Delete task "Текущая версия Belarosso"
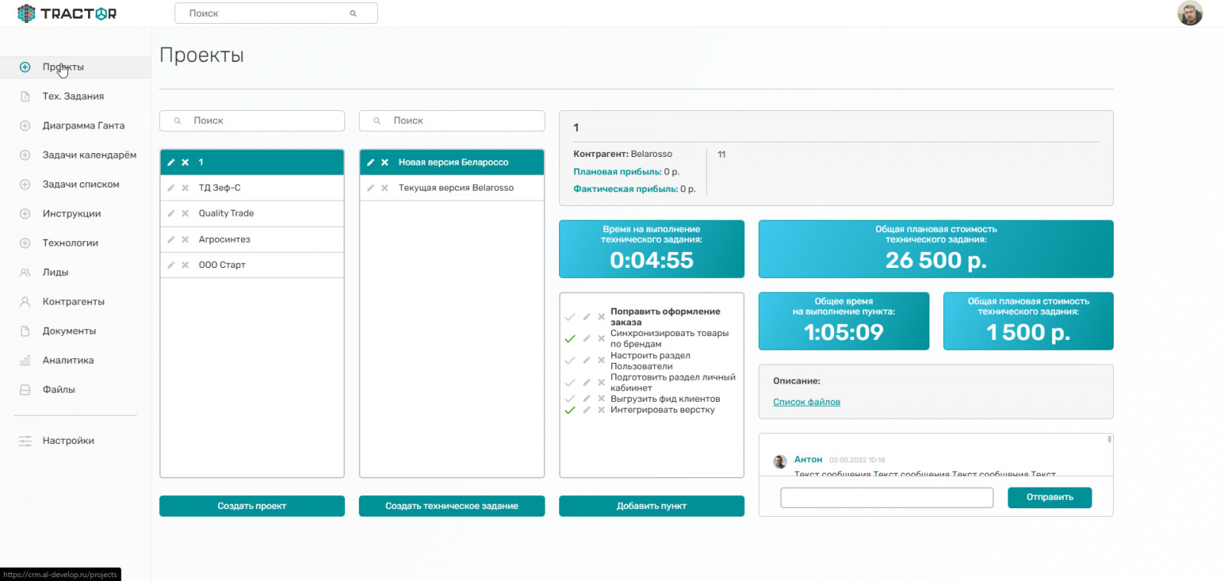 point(385,188)
